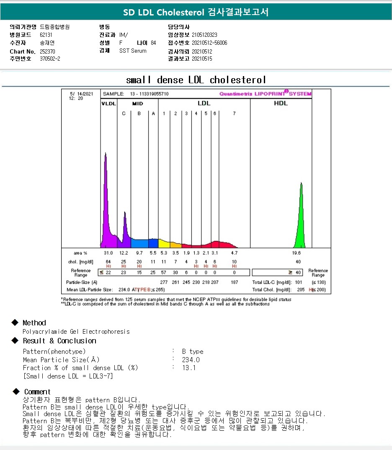Click the 'Fraction % of small dense LDL (%)' label
The width and height of the screenshot is (392, 450).
80,368
